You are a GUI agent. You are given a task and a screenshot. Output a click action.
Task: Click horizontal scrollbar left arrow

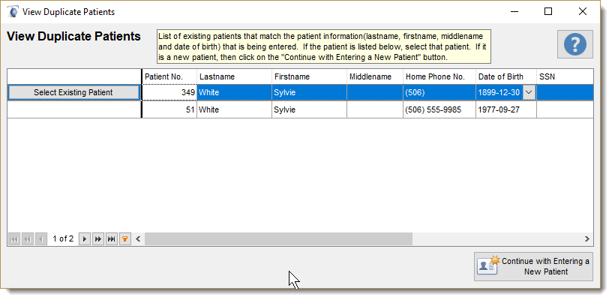138,238
